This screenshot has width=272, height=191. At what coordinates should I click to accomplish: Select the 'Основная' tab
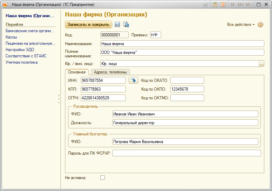coord(77,72)
